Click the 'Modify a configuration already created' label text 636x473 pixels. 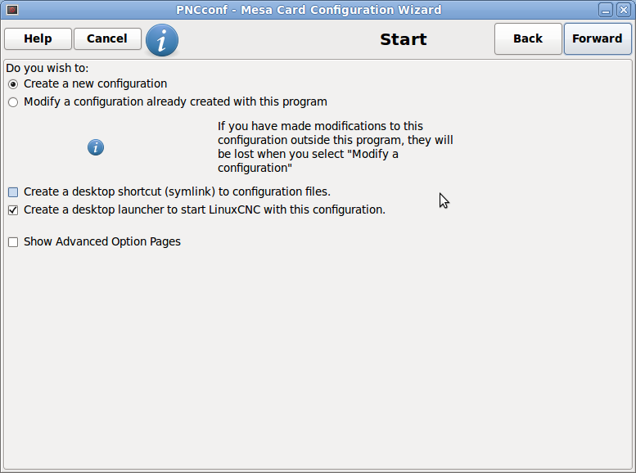175,101
